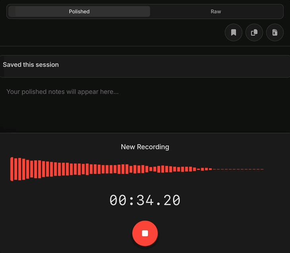
Task: Click the bookmark save icon
Action: click(x=234, y=32)
